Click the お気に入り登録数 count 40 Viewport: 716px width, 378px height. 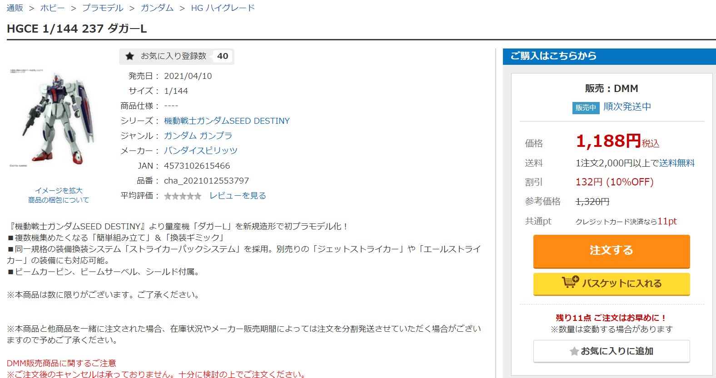tap(223, 56)
